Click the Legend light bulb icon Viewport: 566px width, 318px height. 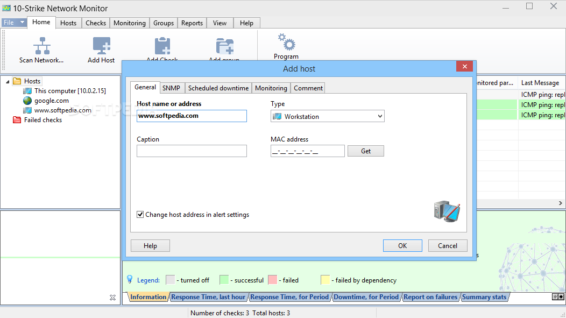(130, 279)
